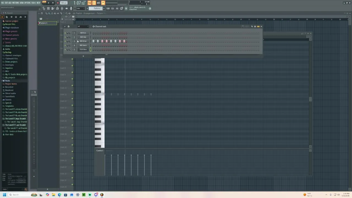Expand Plugin presets folder

[x=11, y=31]
